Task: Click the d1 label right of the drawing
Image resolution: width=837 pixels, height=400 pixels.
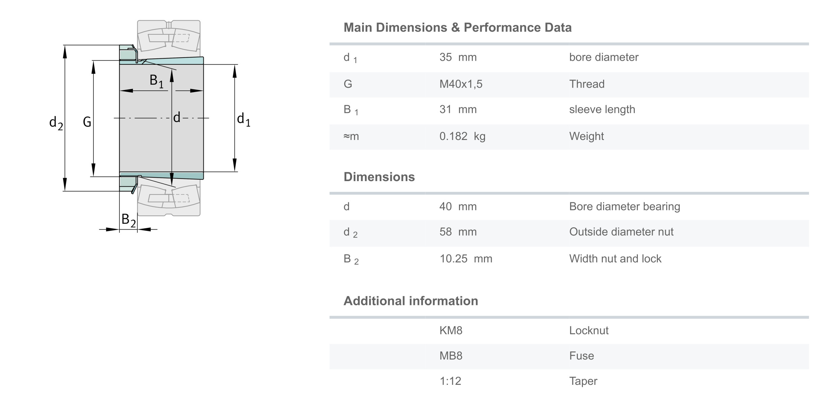Action: pos(243,119)
